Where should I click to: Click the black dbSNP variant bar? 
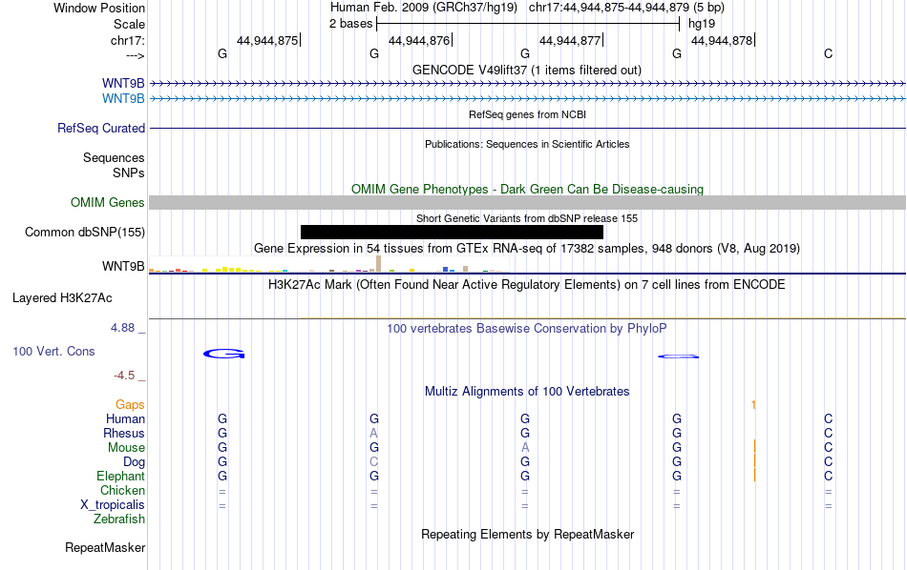pos(452,233)
